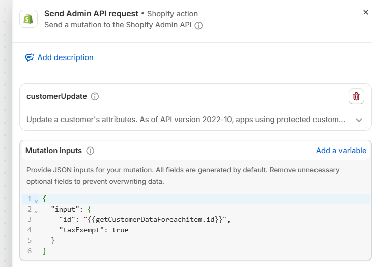Click the "taxExempt": true line in editor
The width and height of the screenshot is (372, 267).
94,230
